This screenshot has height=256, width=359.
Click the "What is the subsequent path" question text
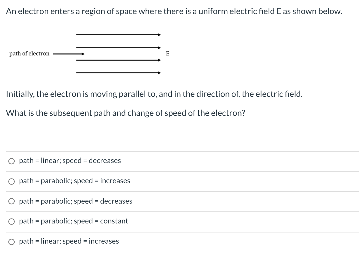pos(126,113)
